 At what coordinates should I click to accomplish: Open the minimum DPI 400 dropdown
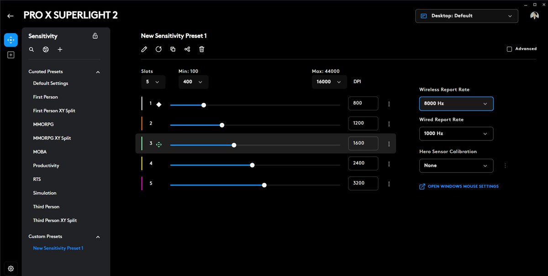pyautogui.click(x=194, y=82)
